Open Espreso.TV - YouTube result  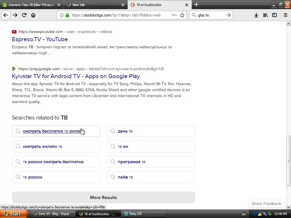point(40,39)
